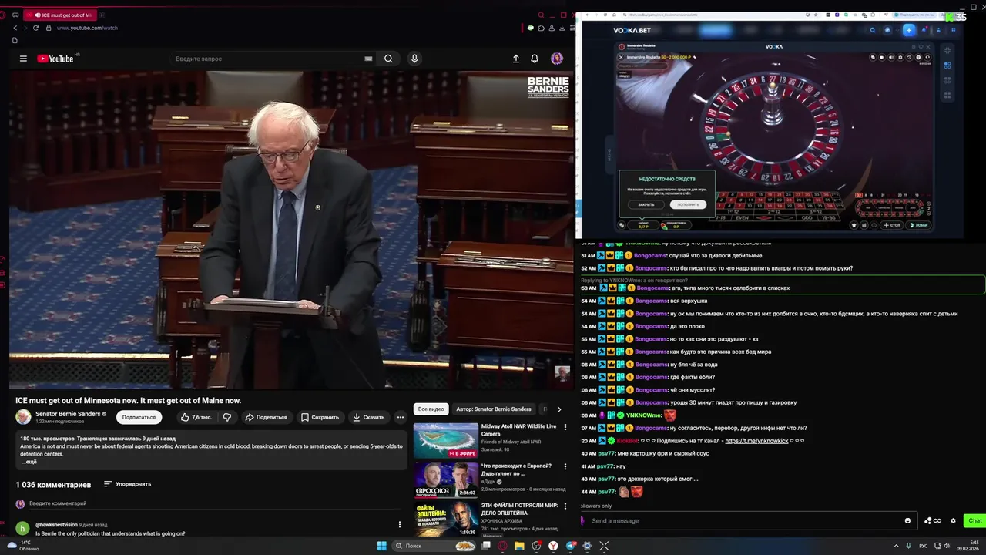Image resolution: width=986 pixels, height=555 pixels.
Task: Open a new browser tab
Action: (x=102, y=15)
